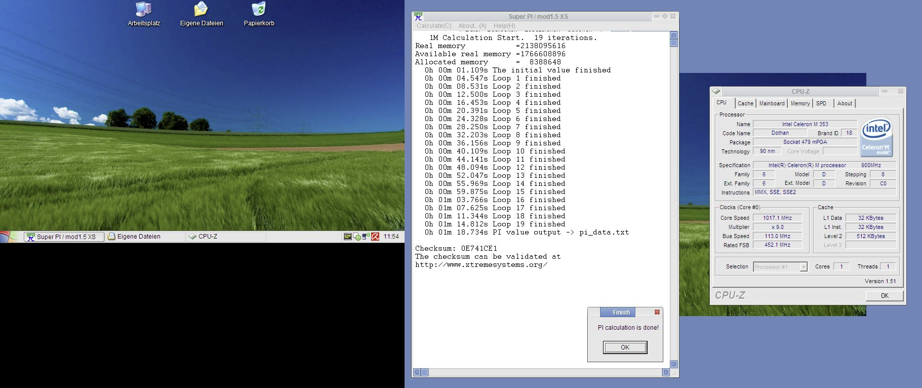
Task: Click the 'PI calculation is done!' message
Action: click(x=628, y=328)
